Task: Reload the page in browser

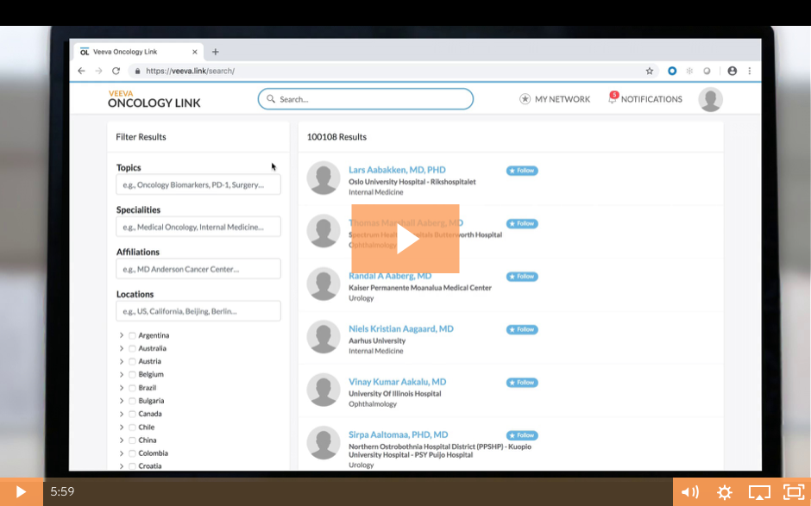Action: pos(116,71)
